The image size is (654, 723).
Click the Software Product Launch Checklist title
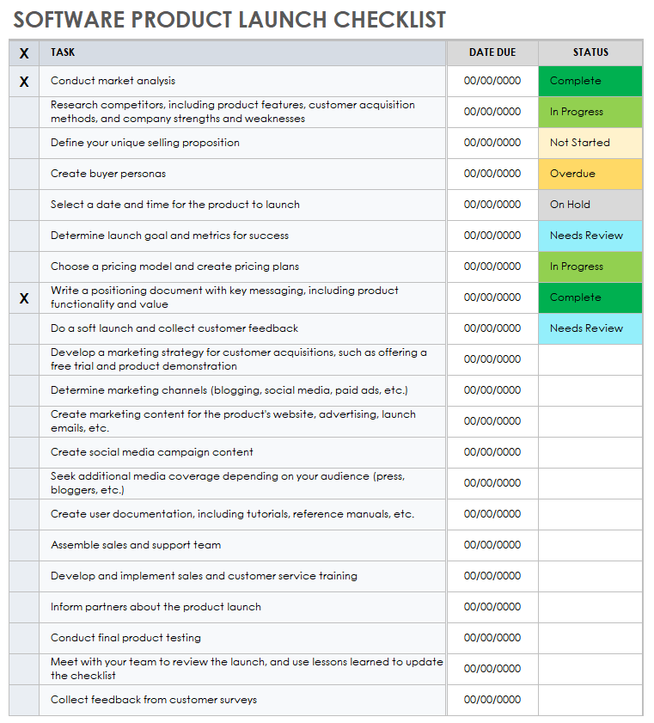coord(229,19)
